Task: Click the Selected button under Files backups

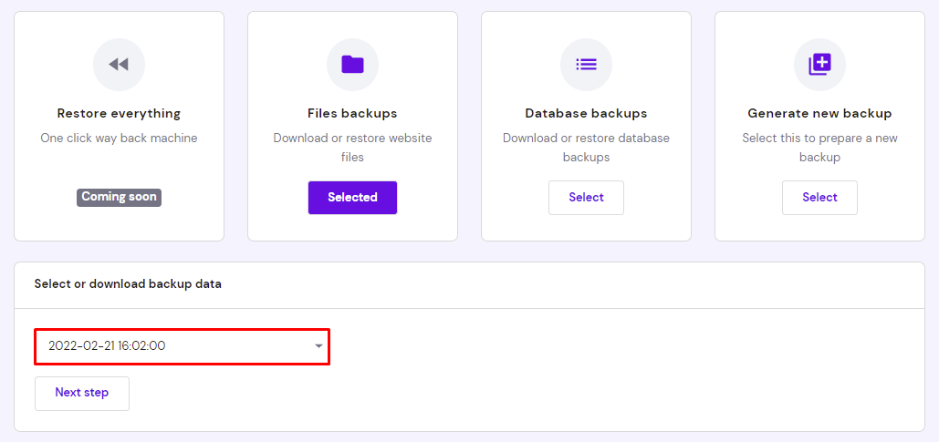Action: pos(352,198)
